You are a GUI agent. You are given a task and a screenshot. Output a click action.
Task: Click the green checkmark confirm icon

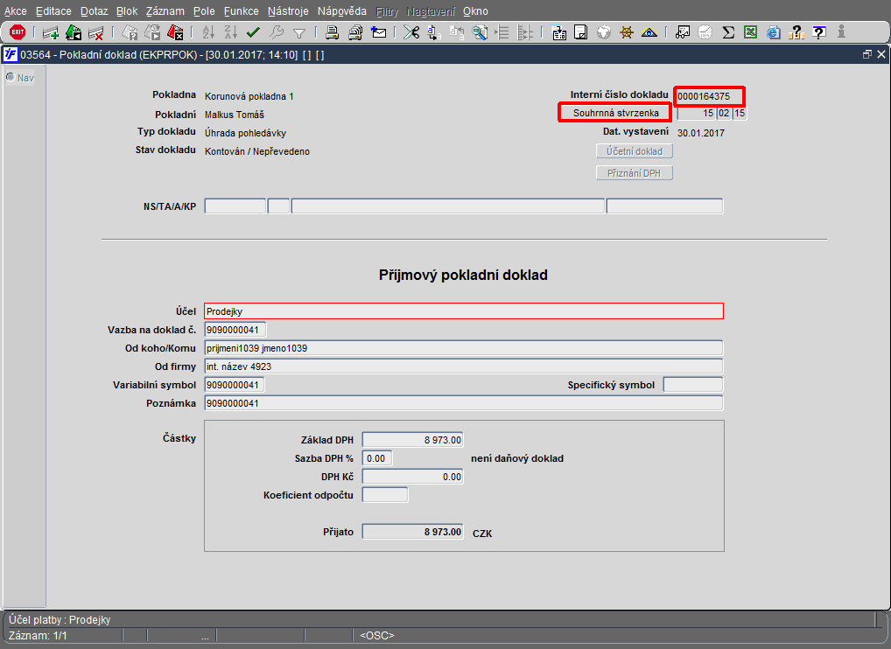click(254, 33)
